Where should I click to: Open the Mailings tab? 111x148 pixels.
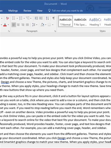click(13, 11)
